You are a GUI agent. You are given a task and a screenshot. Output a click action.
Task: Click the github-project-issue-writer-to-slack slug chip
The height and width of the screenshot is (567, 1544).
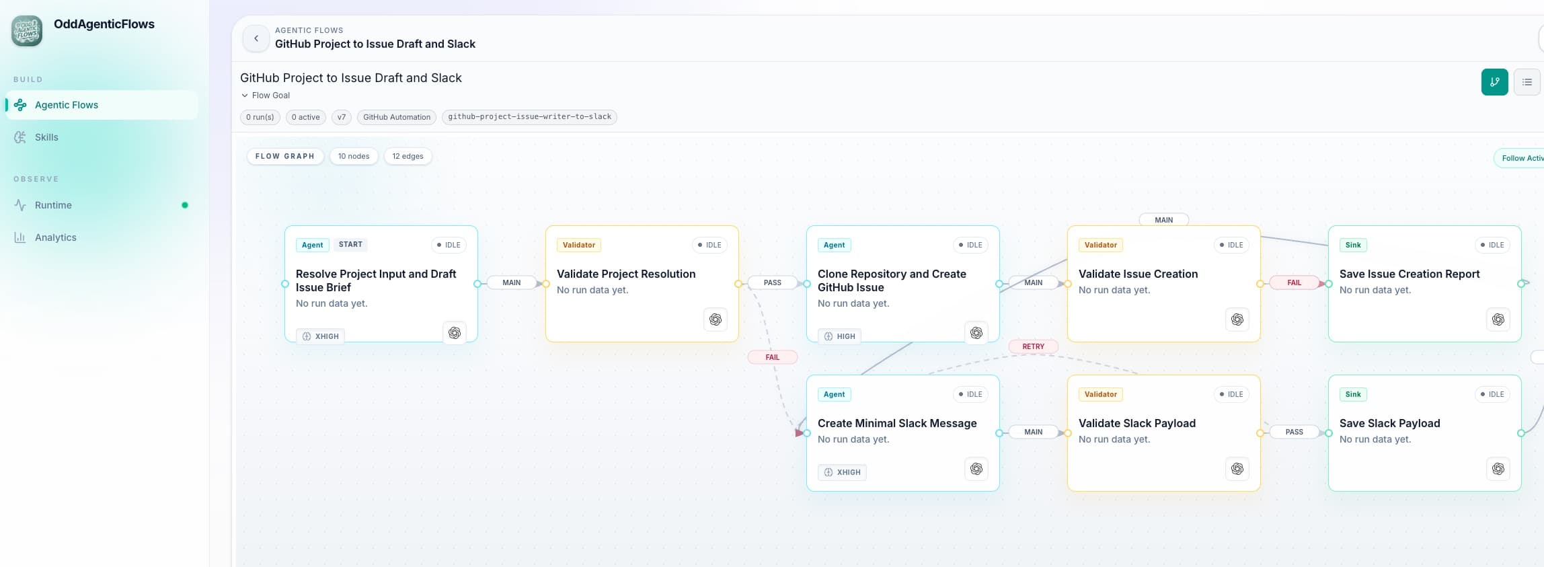pos(530,117)
